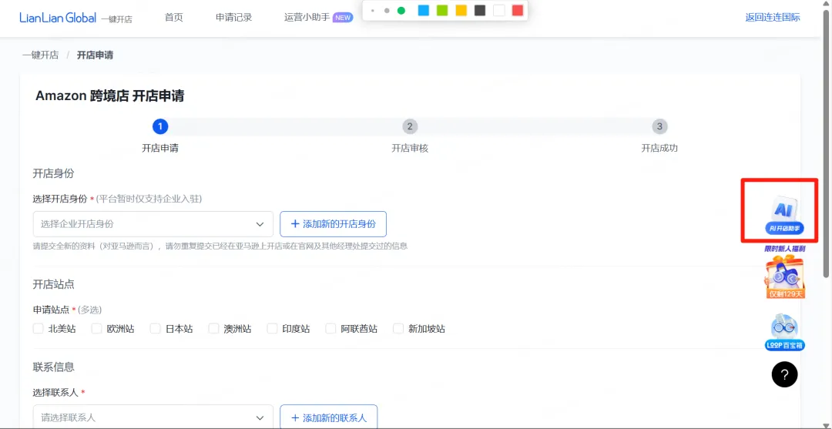Click the 开店身份 section title
The width and height of the screenshot is (832, 429).
(54, 173)
